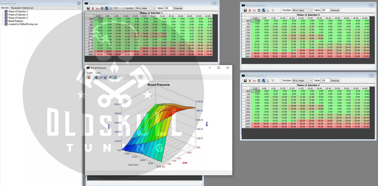Viewport: 378px width, 186px height.
Task: Click Execute button in Phase of Injection 1
Action: tap(178, 8)
